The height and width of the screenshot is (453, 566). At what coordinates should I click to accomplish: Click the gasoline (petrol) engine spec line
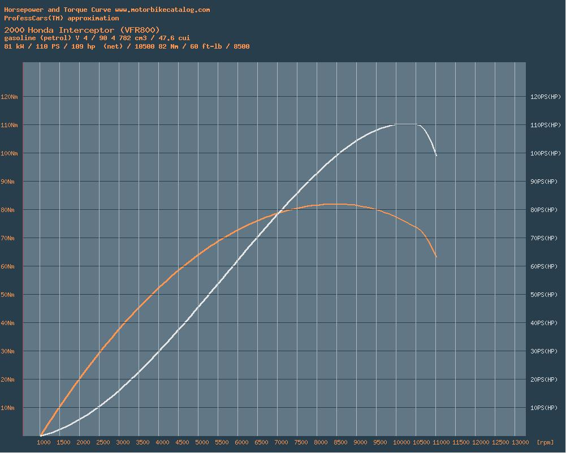(x=97, y=38)
